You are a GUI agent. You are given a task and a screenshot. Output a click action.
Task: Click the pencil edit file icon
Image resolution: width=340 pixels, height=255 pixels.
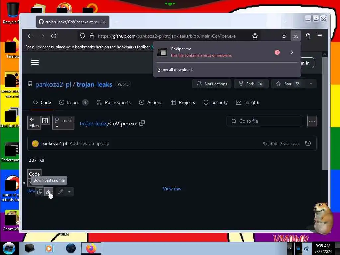point(61,192)
